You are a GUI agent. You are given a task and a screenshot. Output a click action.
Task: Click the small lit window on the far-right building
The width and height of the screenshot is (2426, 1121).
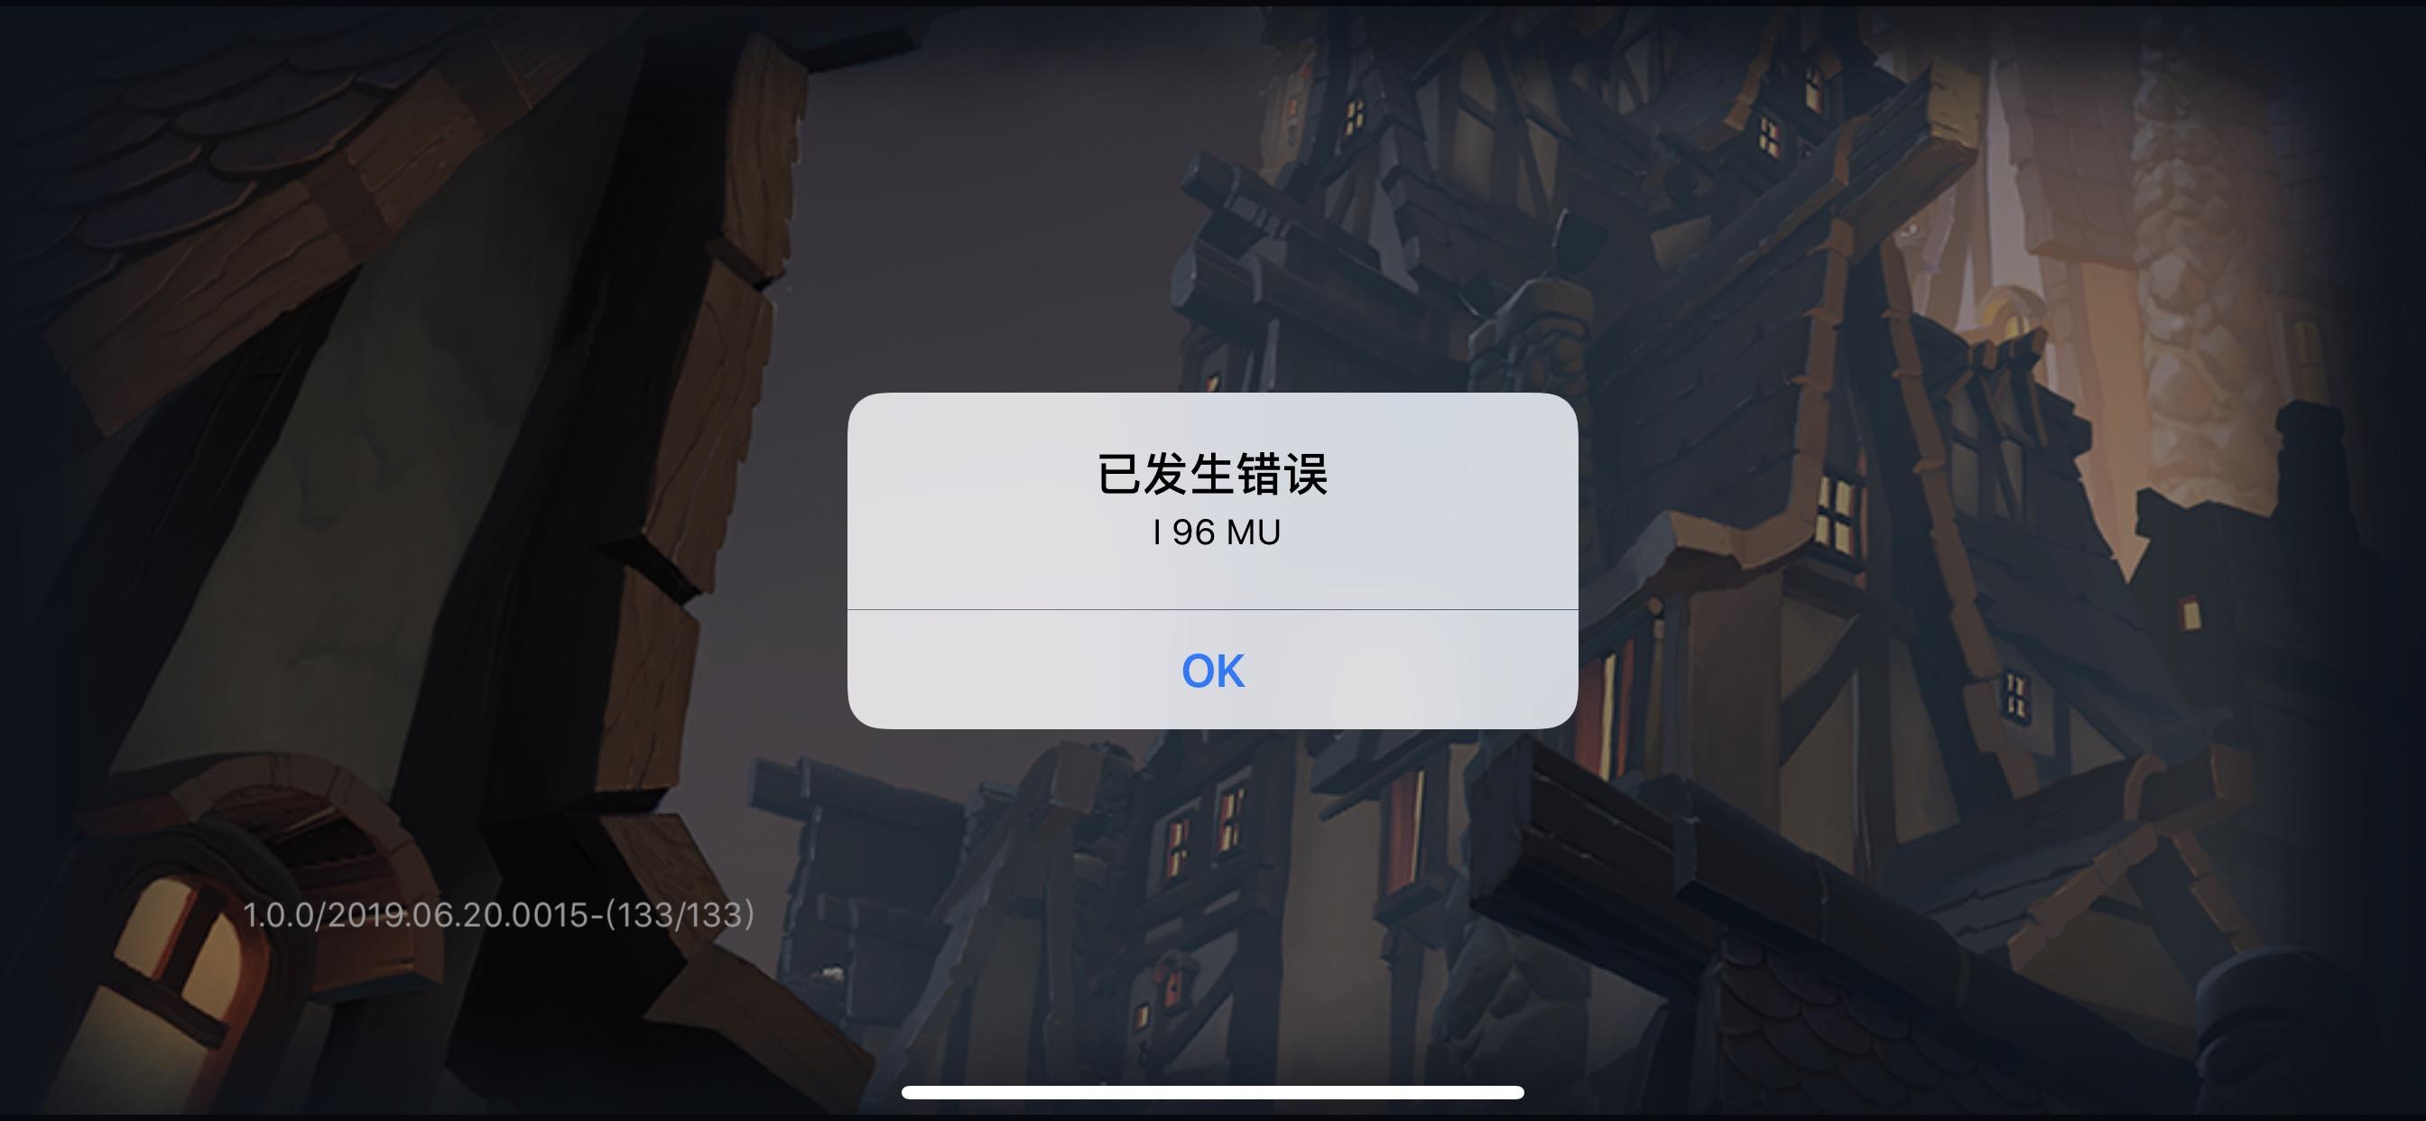click(x=2190, y=614)
